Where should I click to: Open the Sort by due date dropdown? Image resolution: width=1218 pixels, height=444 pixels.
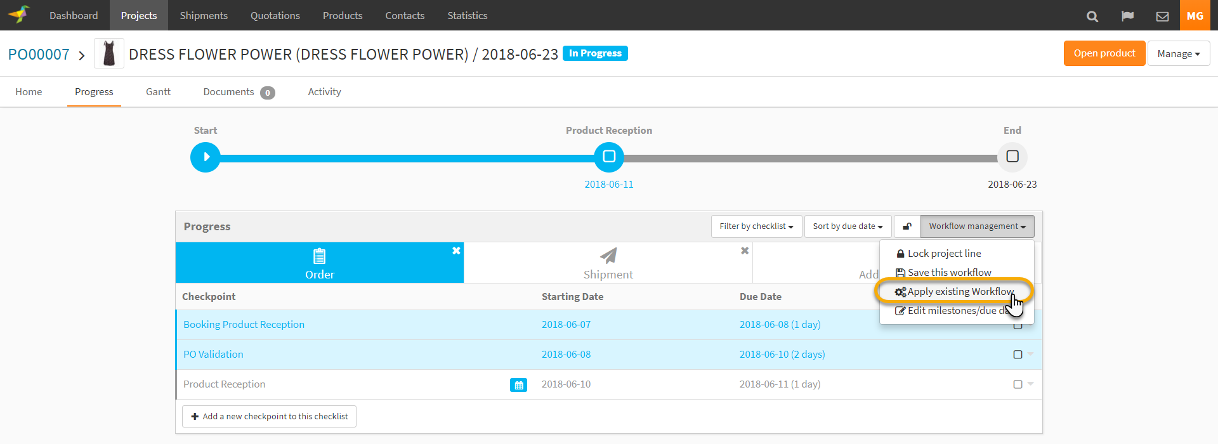pyautogui.click(x=848, y=226)
